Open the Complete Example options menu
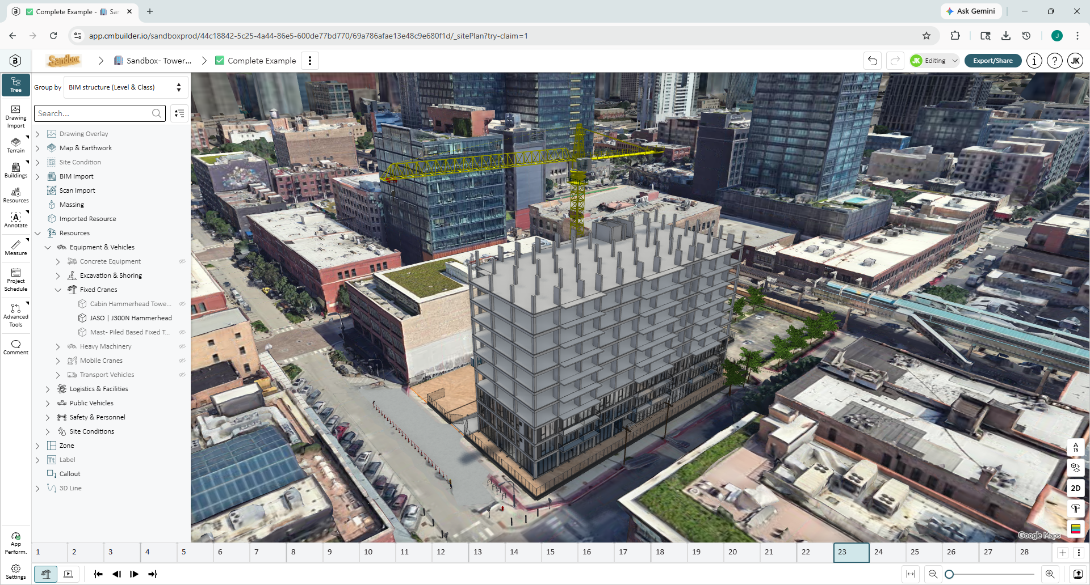 click(x=310, y=61)
